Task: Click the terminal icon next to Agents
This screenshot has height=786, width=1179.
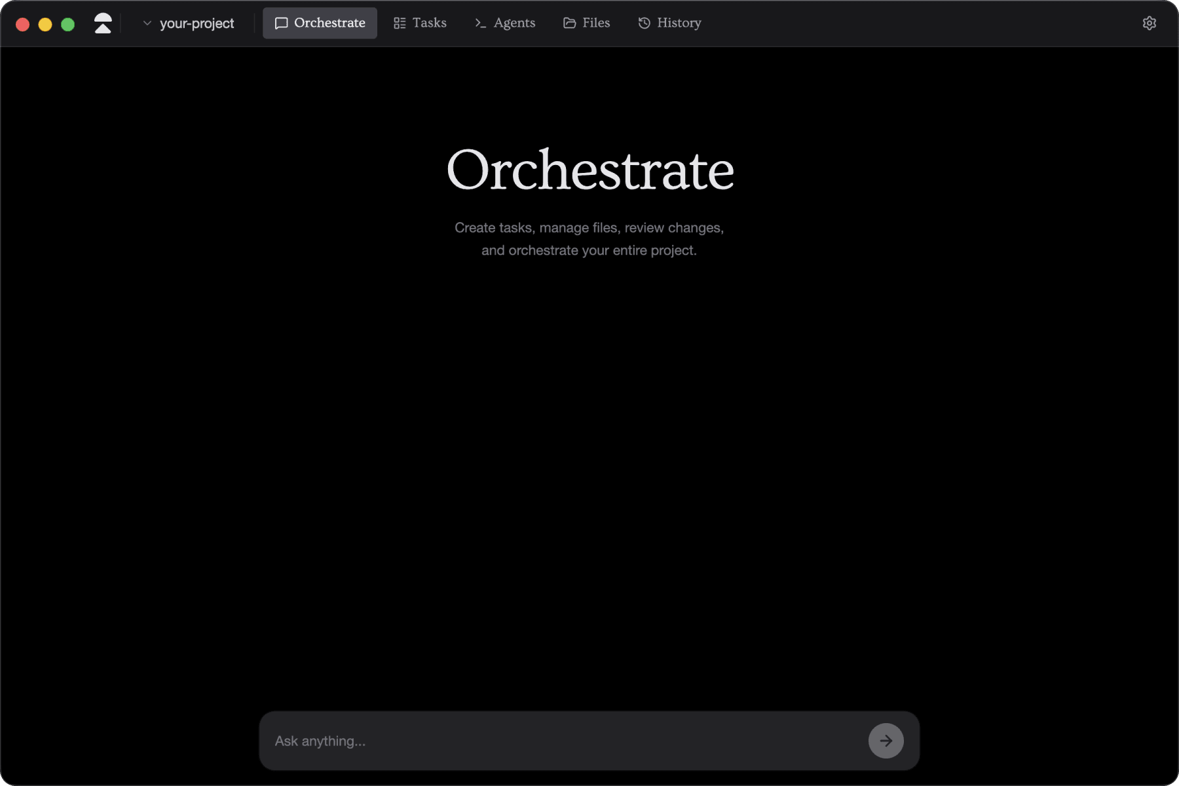Action: [479, 23]
